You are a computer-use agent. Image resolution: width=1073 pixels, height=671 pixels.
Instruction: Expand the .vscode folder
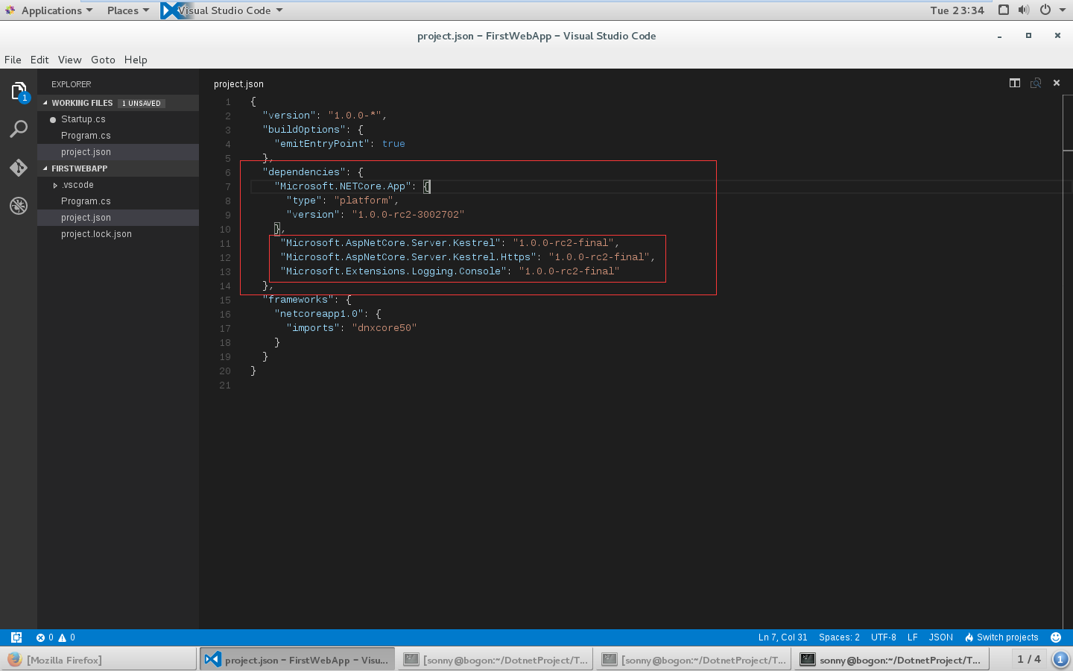pyautogui.click(x=55, y=185)
